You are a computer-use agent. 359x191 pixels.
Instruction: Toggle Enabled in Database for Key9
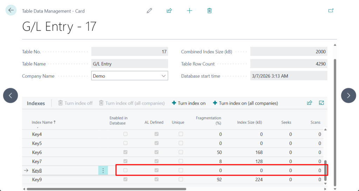point(125,179)
